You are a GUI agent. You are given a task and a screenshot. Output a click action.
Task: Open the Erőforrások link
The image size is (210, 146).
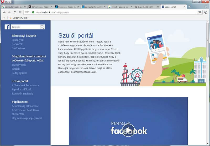coord(18,48)
